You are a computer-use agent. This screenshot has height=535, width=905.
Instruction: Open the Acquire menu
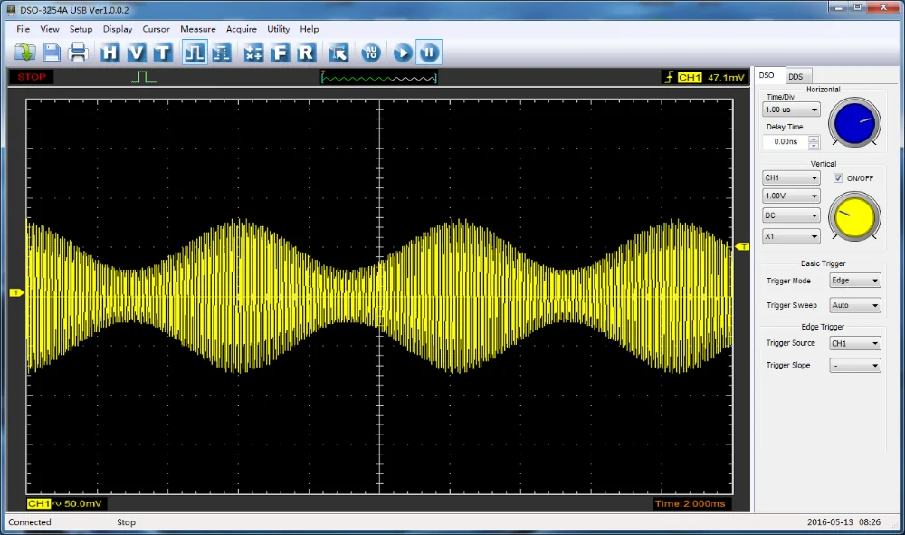242,29
